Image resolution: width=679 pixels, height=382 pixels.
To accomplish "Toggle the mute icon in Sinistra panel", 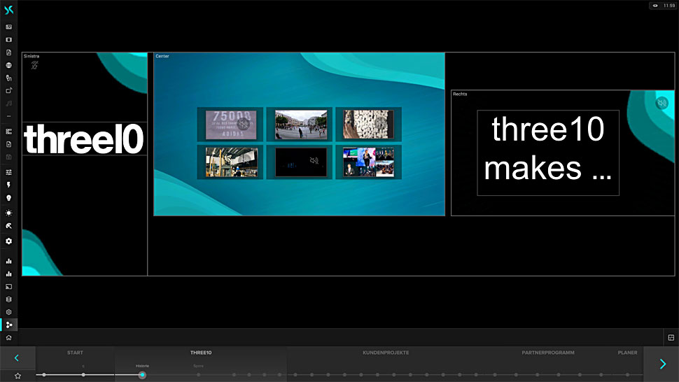I will 34,65.
